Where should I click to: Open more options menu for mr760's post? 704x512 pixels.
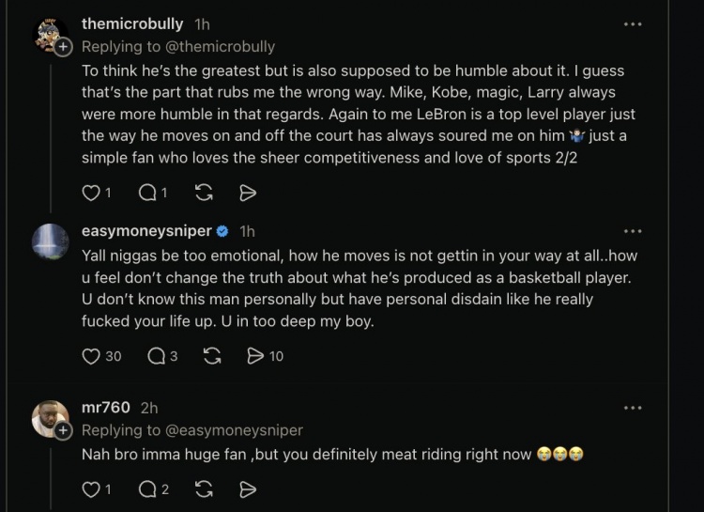(633, 408)
